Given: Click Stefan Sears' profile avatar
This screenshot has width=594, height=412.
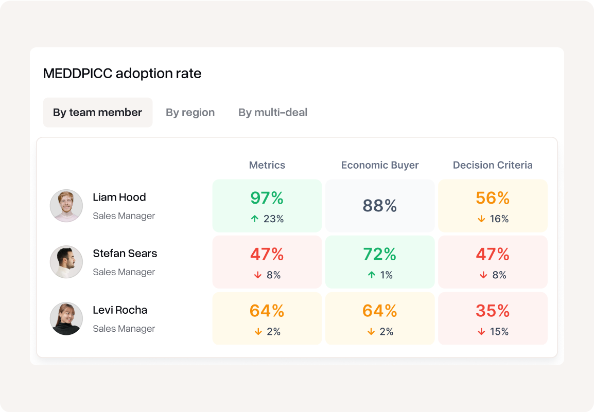Looking at the screenshot, I should coord(66,262).
